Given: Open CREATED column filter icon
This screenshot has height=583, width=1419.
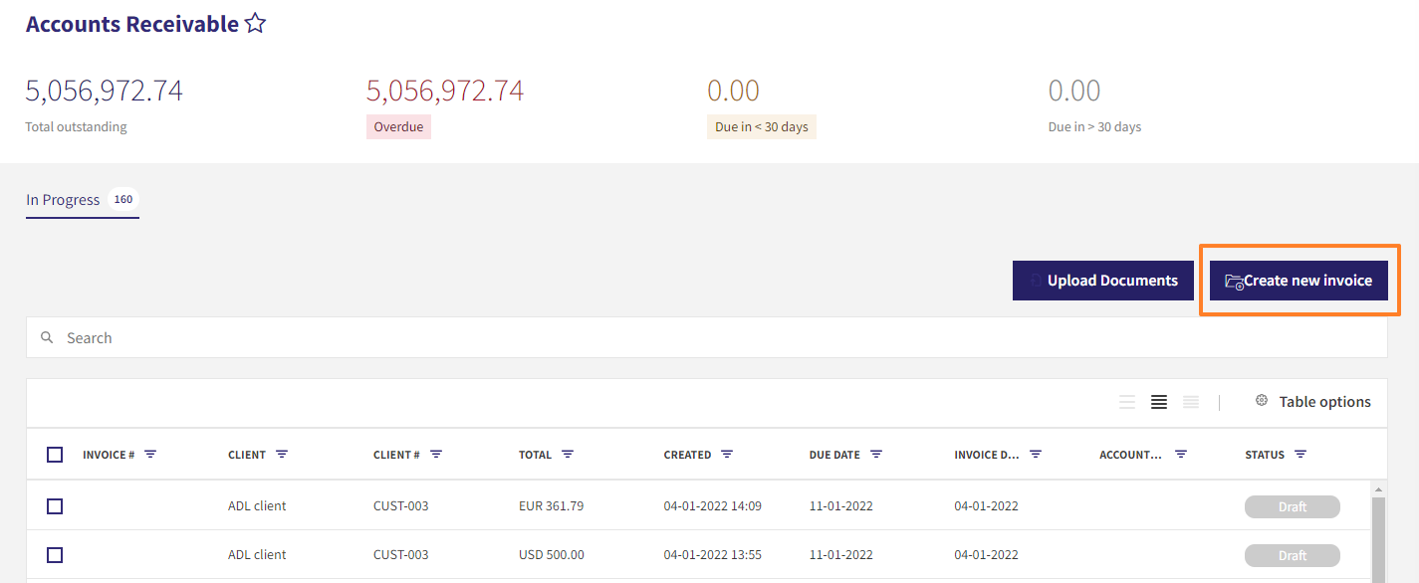Looking at the screenshot, I should [x=727, y=455].
